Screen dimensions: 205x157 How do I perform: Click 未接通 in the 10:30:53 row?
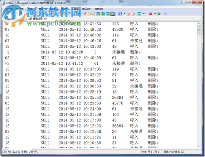coord(136,86)
